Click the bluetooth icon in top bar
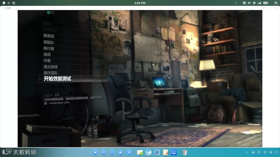280x157 pixels. click(254, 3)
